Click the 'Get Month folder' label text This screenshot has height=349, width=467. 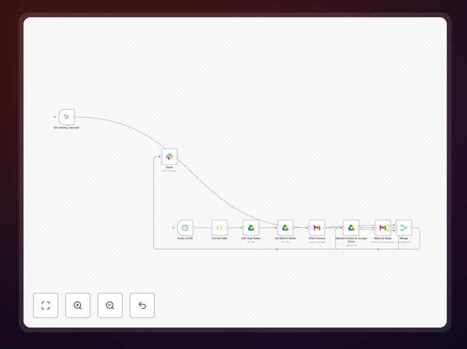click(x=285, y=239)
